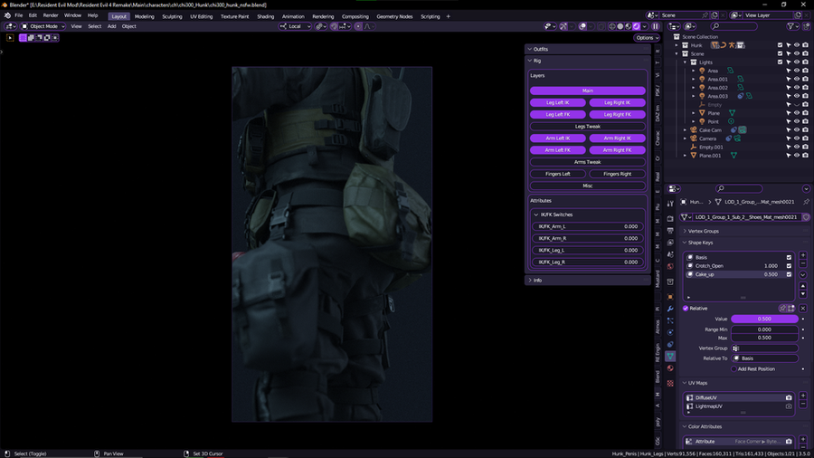Image resolution: width=814 pixels, height=458 pixels.
Task: Open the Modifiers properties tab (wrench icon)
Action: tap(670, 309)
